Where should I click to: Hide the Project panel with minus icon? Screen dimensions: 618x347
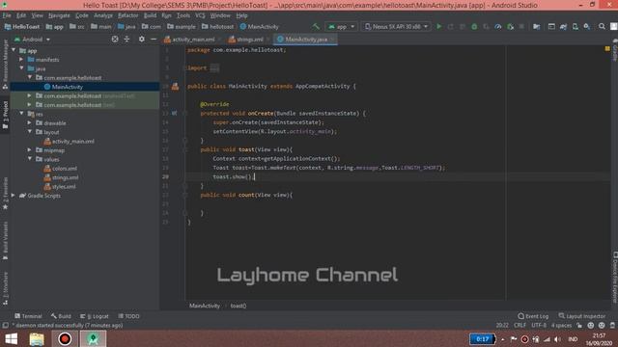[154, 40]
